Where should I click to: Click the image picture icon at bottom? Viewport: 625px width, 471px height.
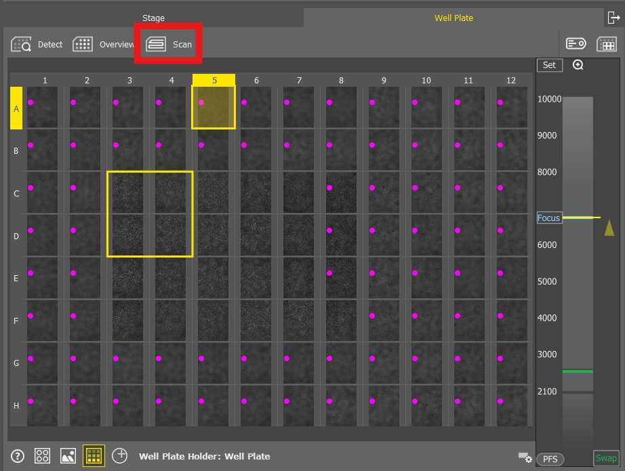click(68, 456)
